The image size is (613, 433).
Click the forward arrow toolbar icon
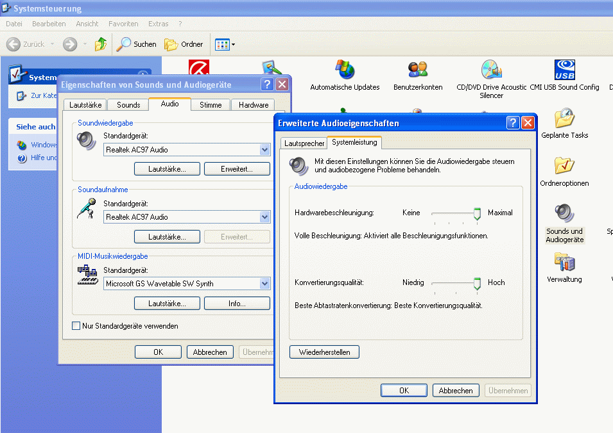click(x=70, y=44)
